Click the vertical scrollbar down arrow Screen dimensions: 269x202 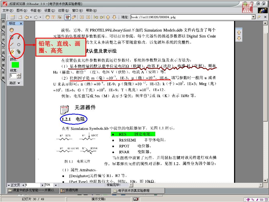(265, 181)
